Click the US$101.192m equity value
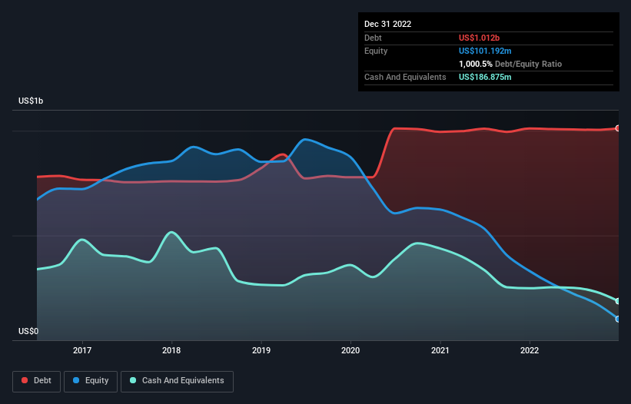Image resolution: width=631 pixels, height=404 pixels. click(x=485, y=51)
